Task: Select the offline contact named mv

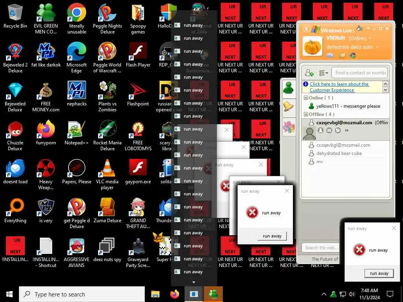Action: click(320, 162)
